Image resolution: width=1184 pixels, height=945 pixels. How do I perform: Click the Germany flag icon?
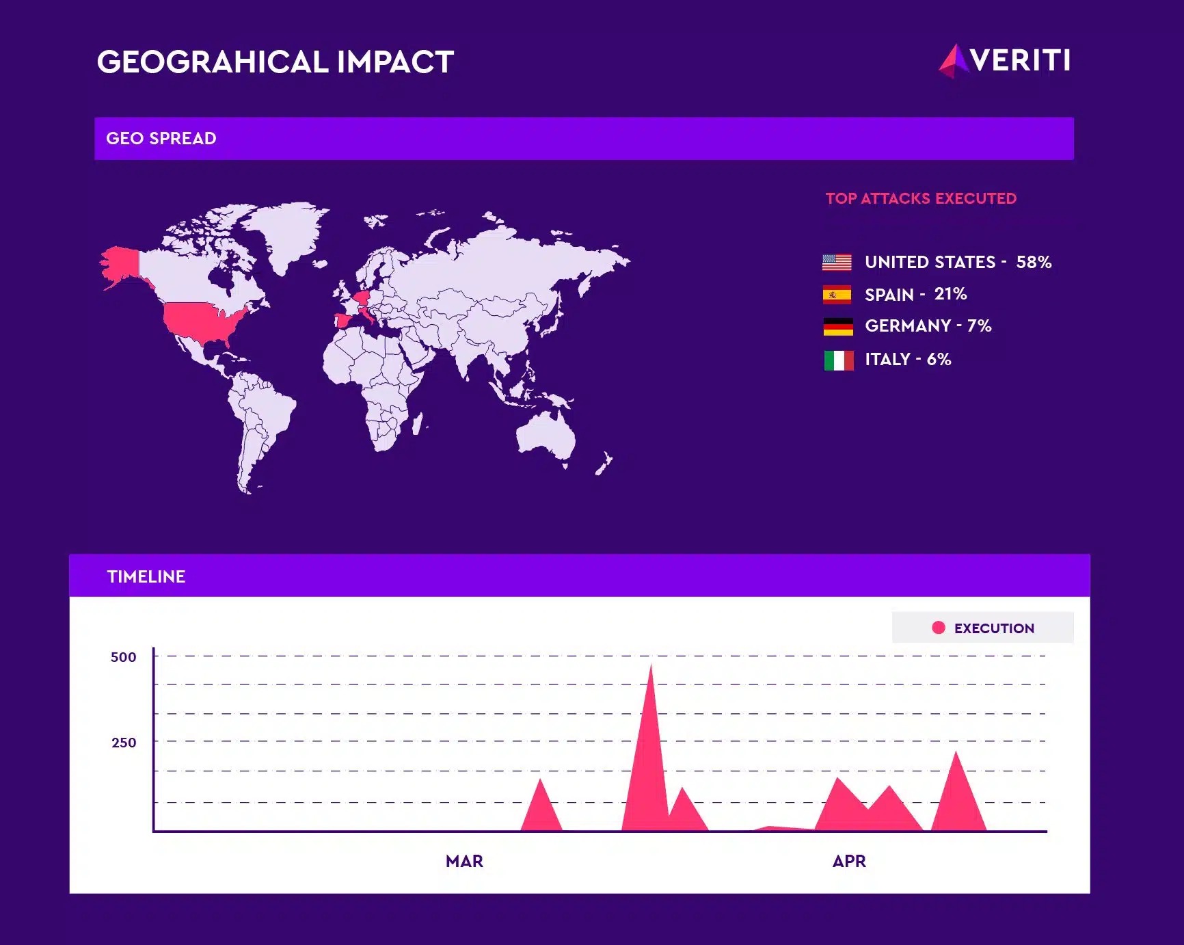837,327
